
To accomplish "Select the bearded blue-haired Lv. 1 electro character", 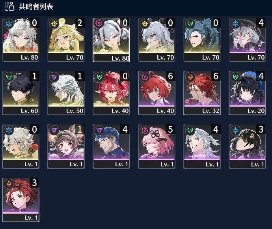I will coord(112,146).
